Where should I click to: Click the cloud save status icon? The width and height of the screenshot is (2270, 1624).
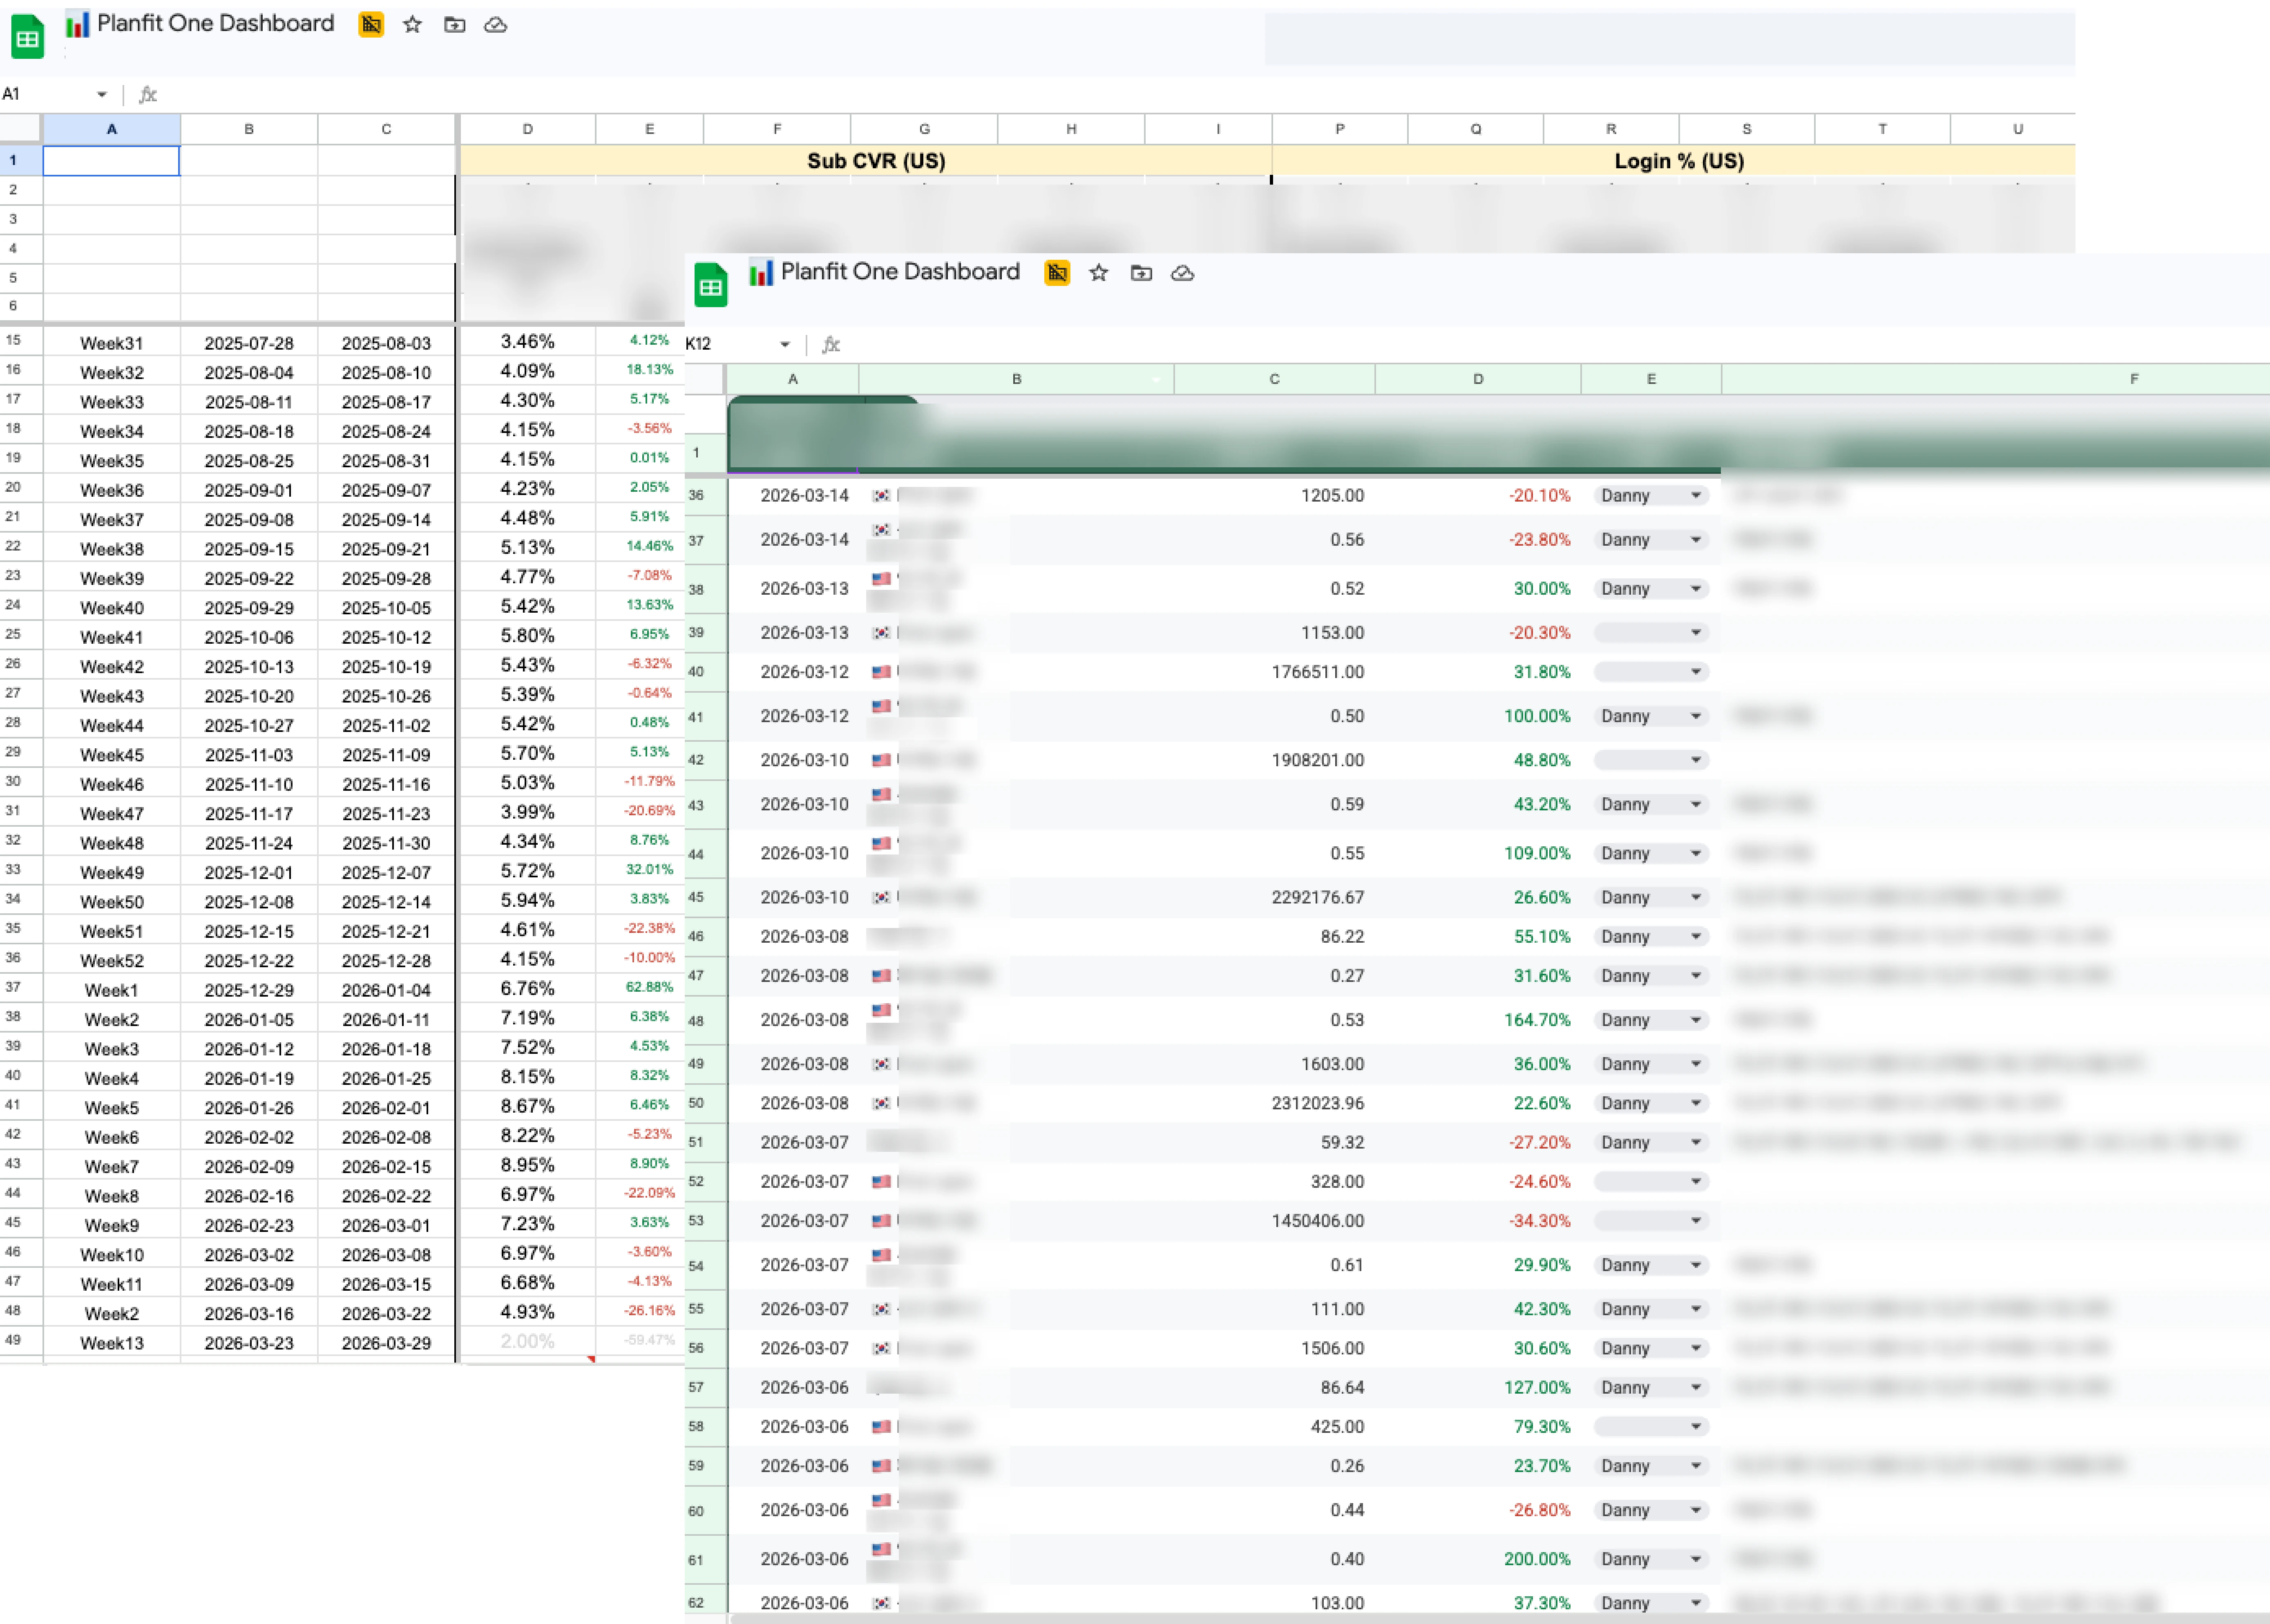pos(1182,273)
